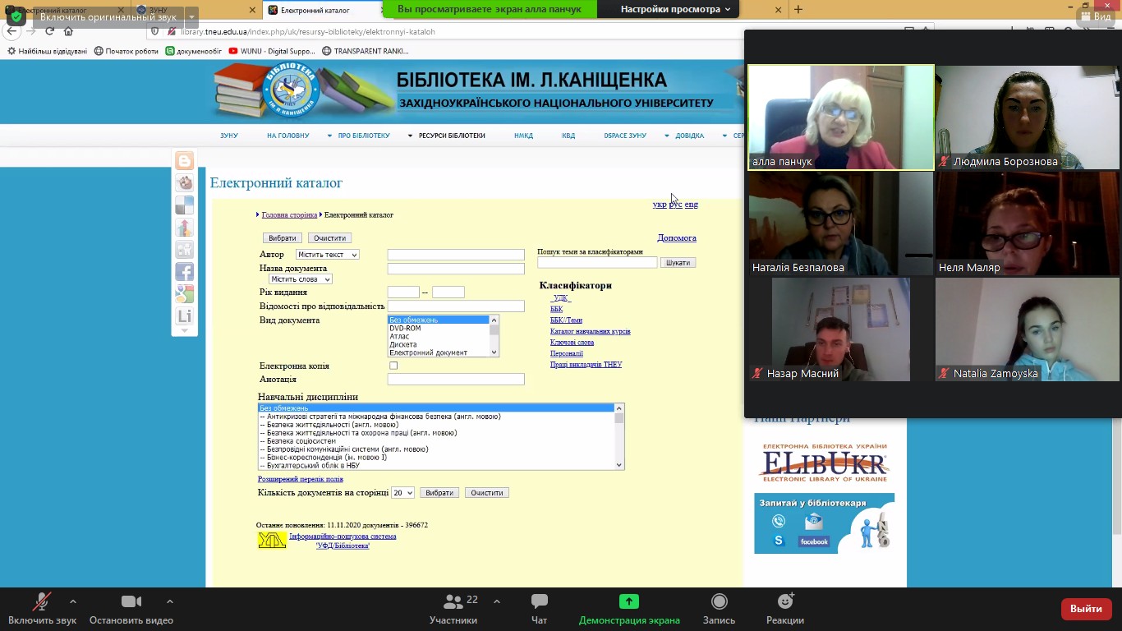Focus the Автор text input field

pyautogui.click(x=456, y=255)
